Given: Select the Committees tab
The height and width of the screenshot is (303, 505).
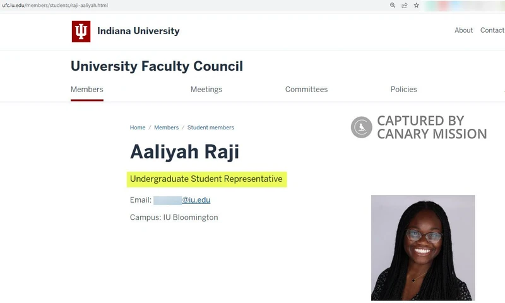Looking at the screenshot, I should pyautogui.click(x=306, y=90).
